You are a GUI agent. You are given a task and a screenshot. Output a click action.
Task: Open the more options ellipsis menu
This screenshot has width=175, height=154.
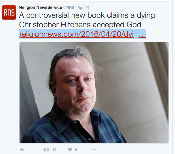pos(94,150)
